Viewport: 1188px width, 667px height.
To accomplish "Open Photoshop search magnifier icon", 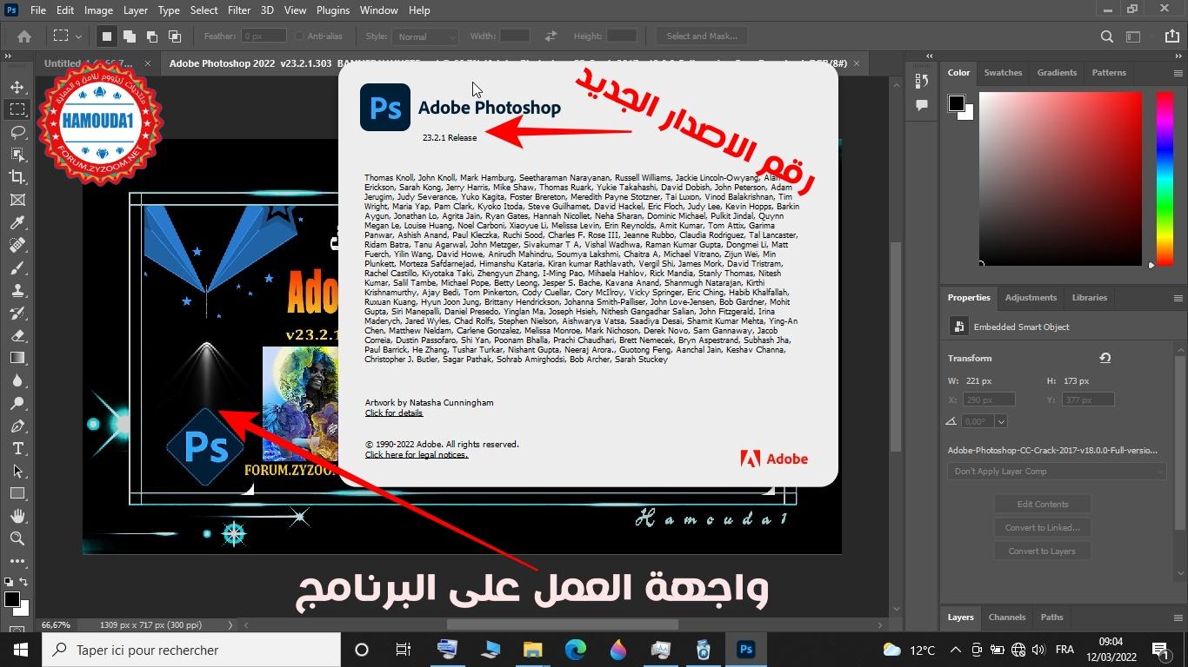I will point(1107,36).
